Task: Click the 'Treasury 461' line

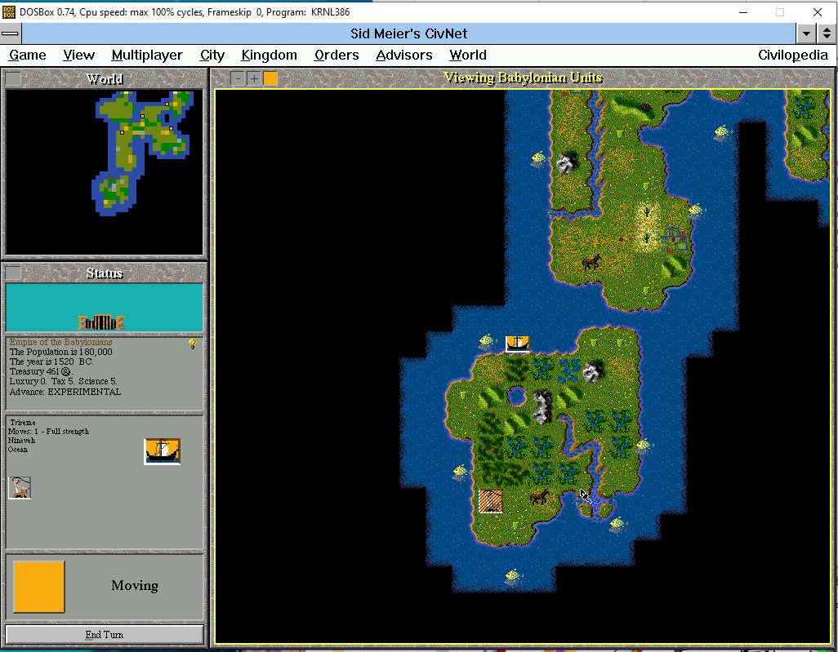Action: coord(41,371)
